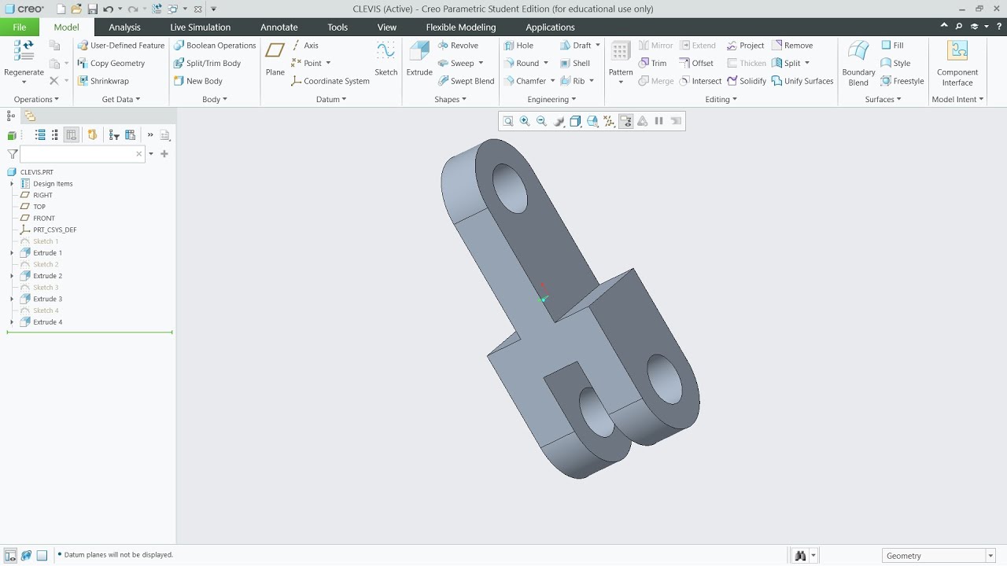Switch to the Analysis ribbon tab
Image resolution: width=1007 pixels, height=566 pixels.
coord(124,27)
